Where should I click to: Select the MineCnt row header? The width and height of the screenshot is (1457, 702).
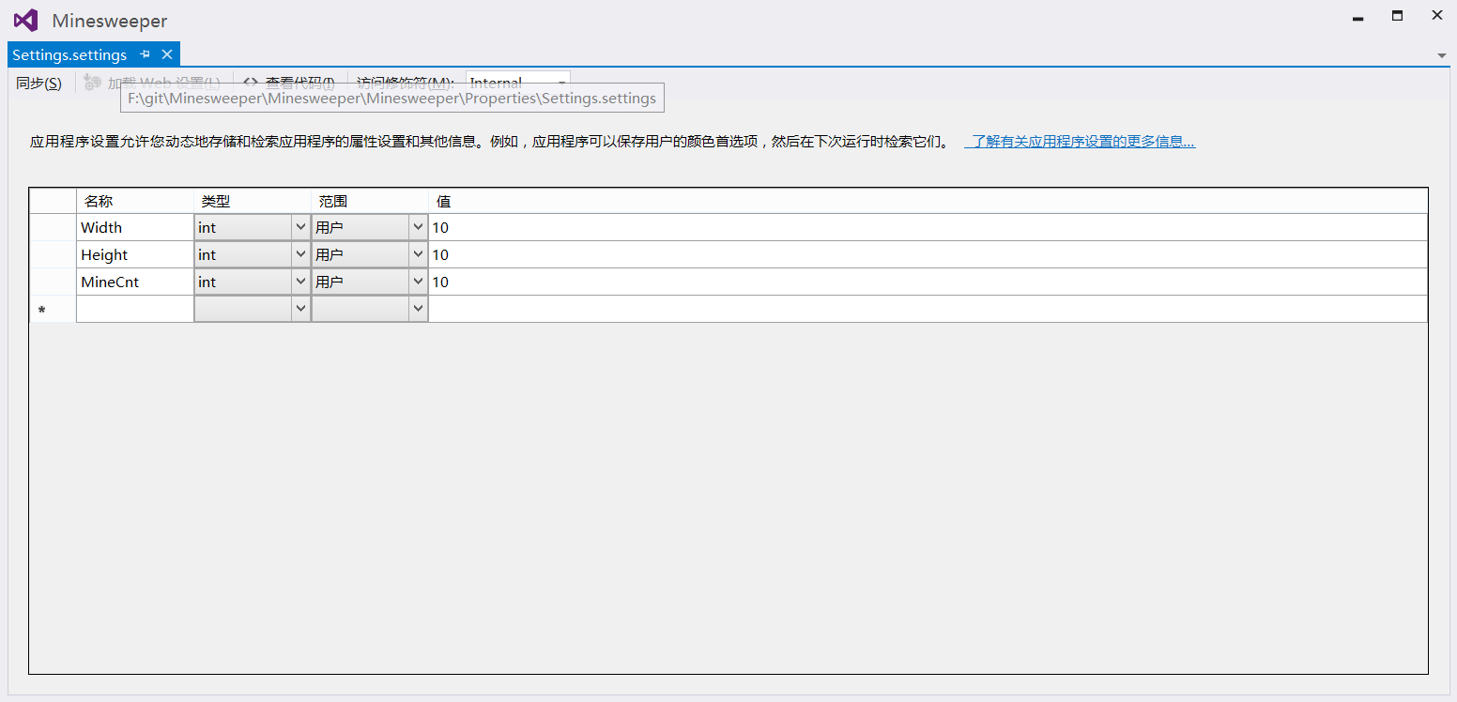click(x=53, y=282)
